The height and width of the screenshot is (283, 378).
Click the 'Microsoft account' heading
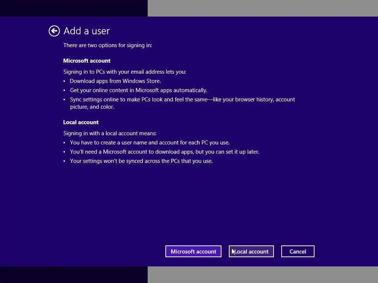click(x=87, y=61)
